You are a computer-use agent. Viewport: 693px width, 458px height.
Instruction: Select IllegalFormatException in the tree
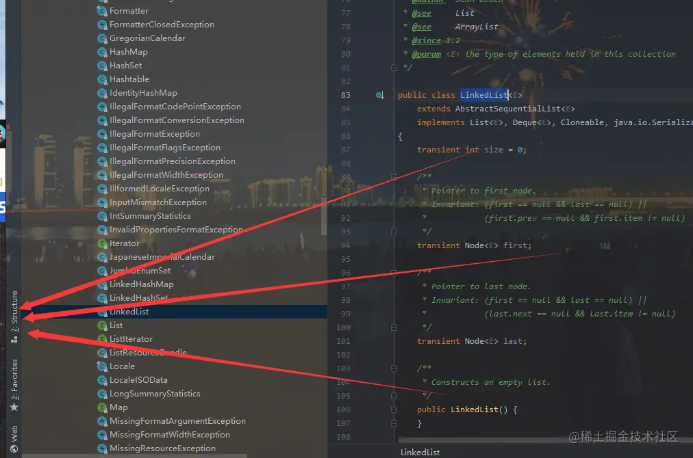click(x=155, y=134)
